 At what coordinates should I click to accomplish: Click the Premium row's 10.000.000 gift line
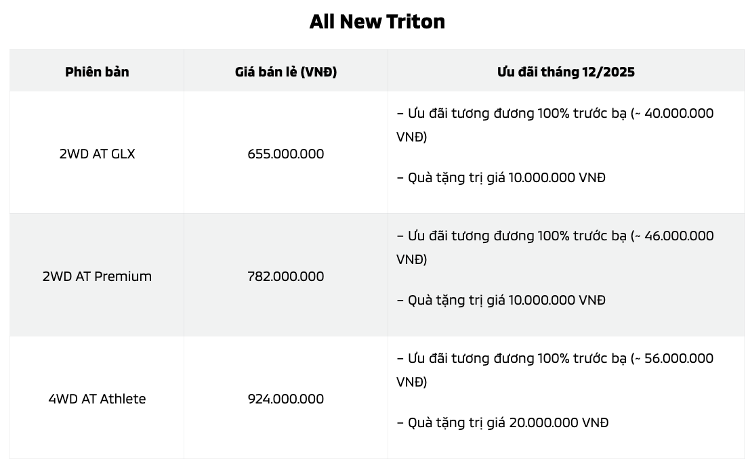[501, 300]
